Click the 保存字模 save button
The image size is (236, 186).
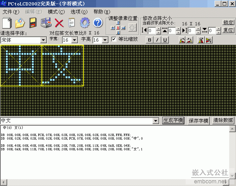(199, 121)
